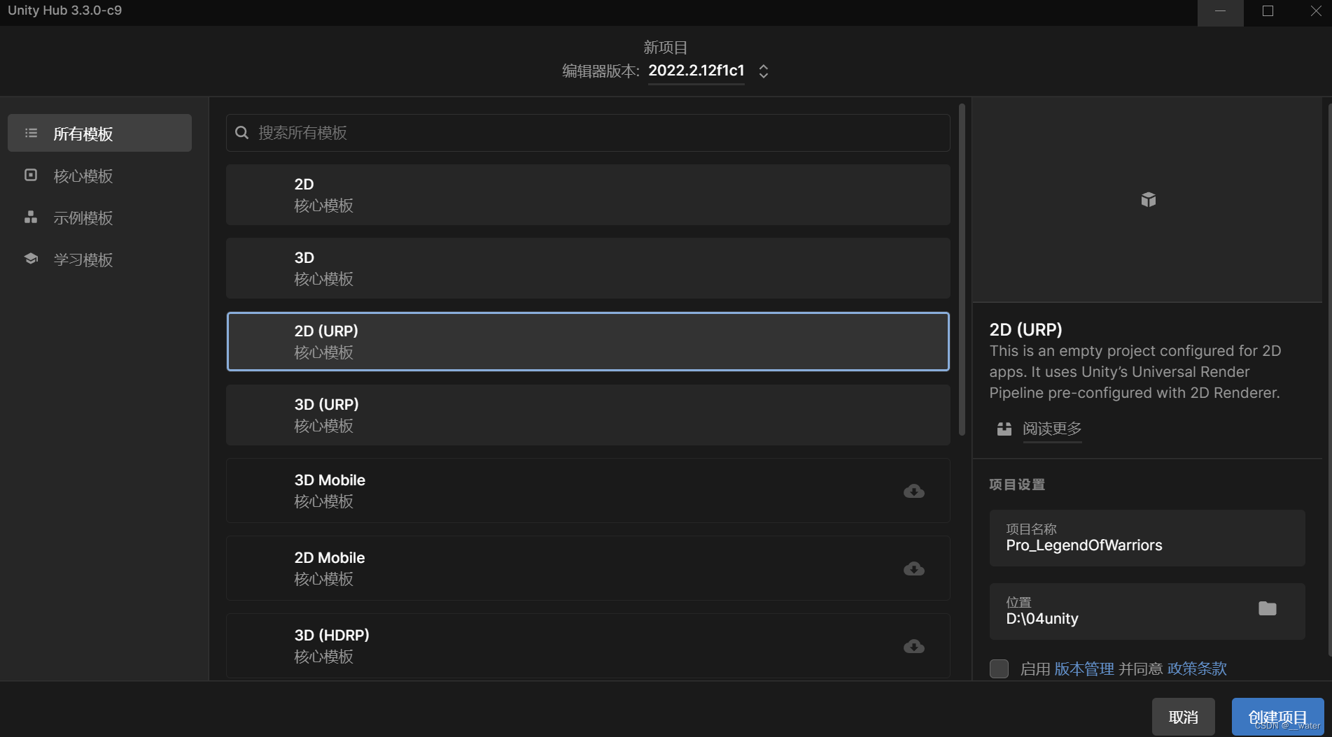
Task: Click the template list scrollbar
Action: (x=962, y=269)
